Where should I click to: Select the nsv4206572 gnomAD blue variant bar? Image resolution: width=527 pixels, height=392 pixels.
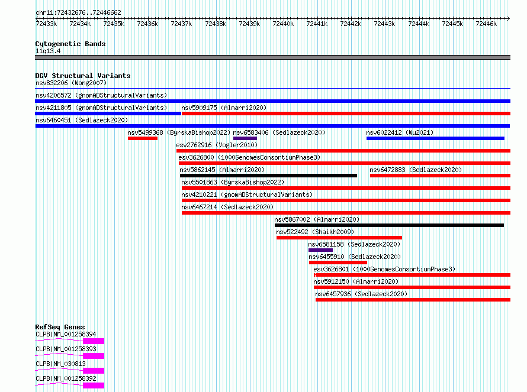(272, 101)
